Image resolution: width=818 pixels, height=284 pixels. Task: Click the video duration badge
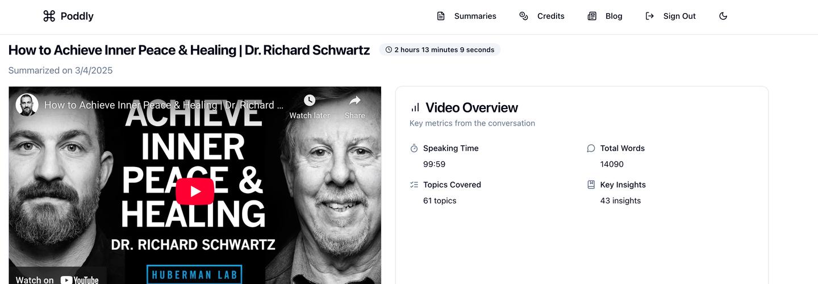click(x=440, y=50)
